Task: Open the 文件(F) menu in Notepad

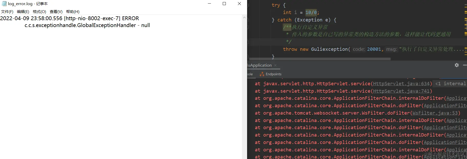Action: click(x=7, y=12)
